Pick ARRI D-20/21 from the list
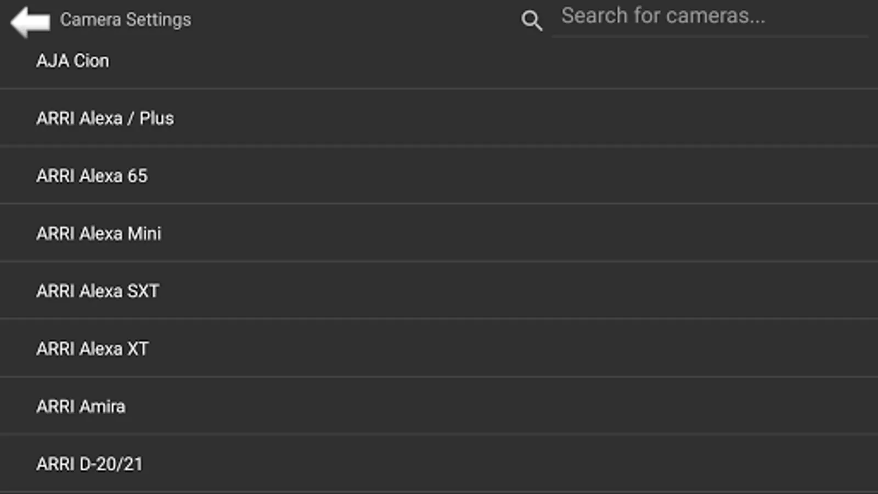 439,463
